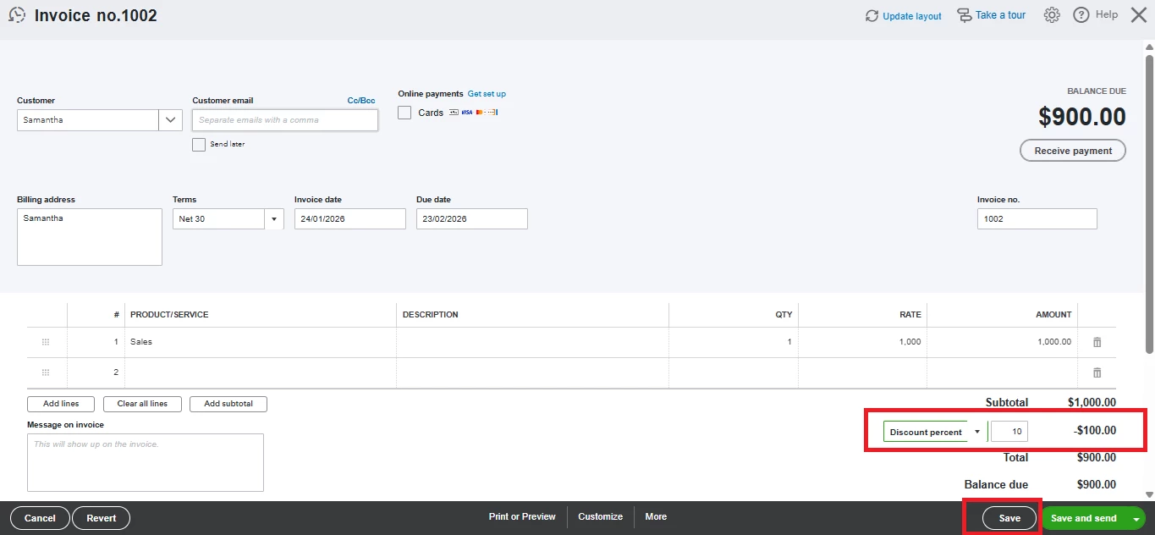
Task: Grab the drag handle of line 2
Action: point(46,372)
